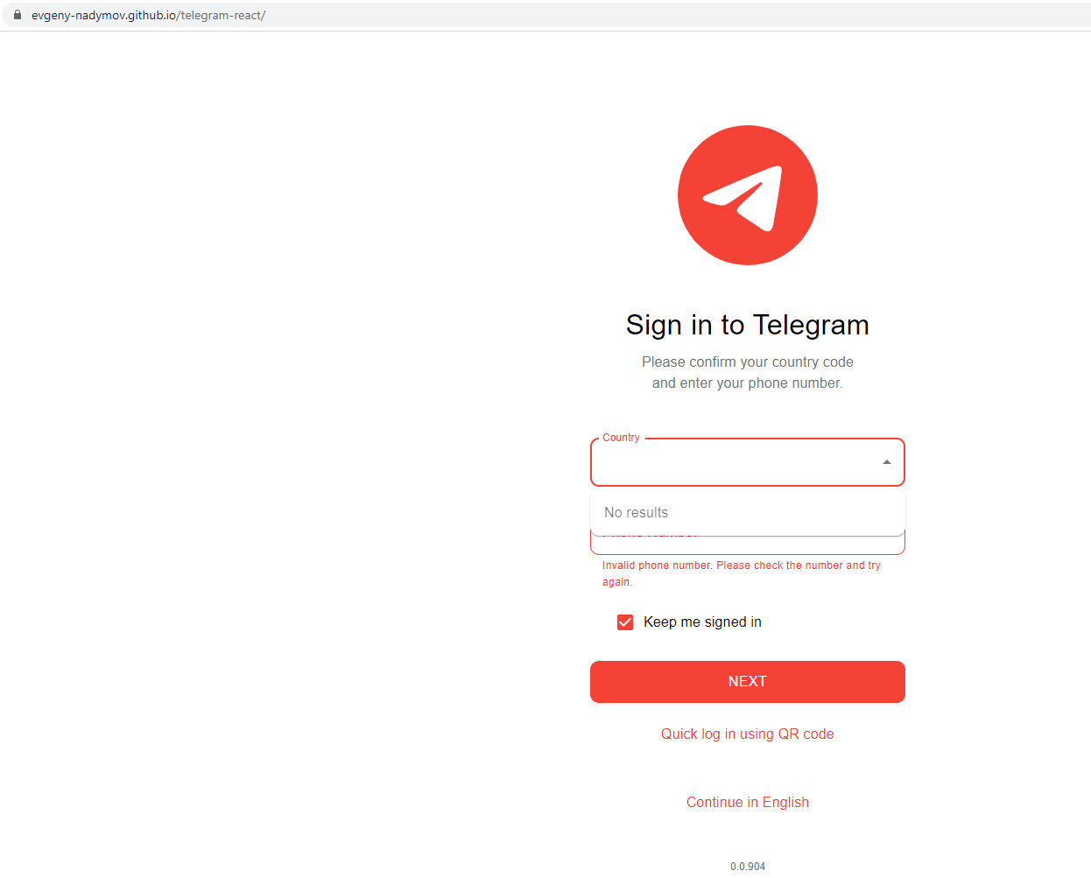1091x878 pixels.
Task: Click the invalid phone number error message
Action: 742,573
